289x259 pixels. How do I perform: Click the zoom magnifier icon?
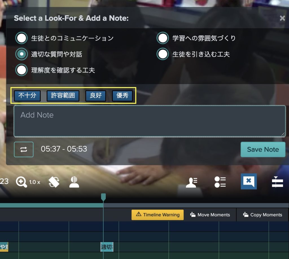click(21, 182)
